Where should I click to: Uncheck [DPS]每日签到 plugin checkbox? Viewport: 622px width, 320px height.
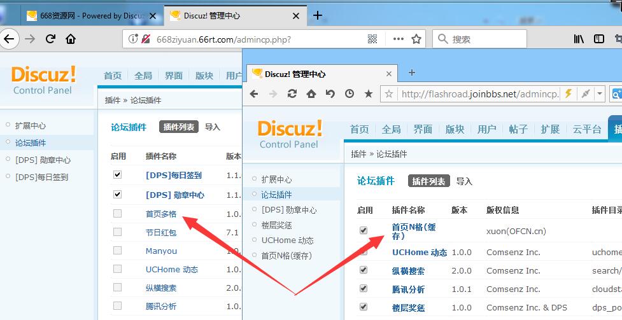point(117,174)
